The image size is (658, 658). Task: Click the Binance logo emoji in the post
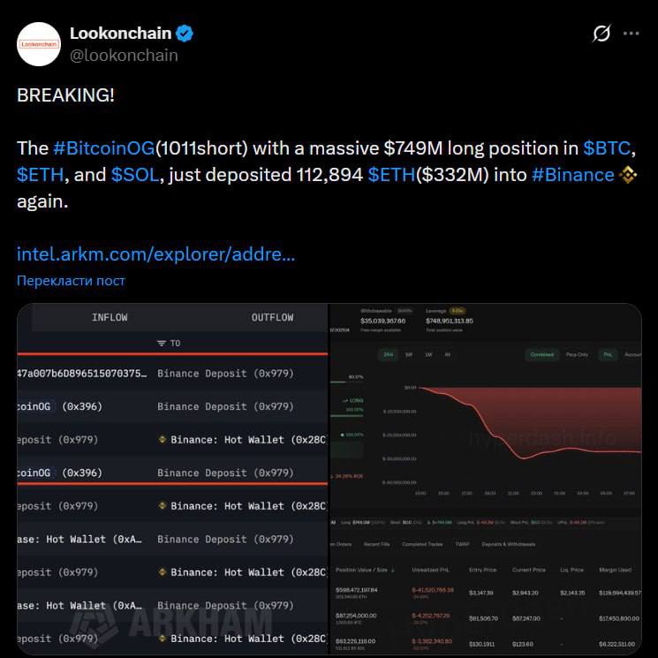pyautogui.click(x=628, y=175)
